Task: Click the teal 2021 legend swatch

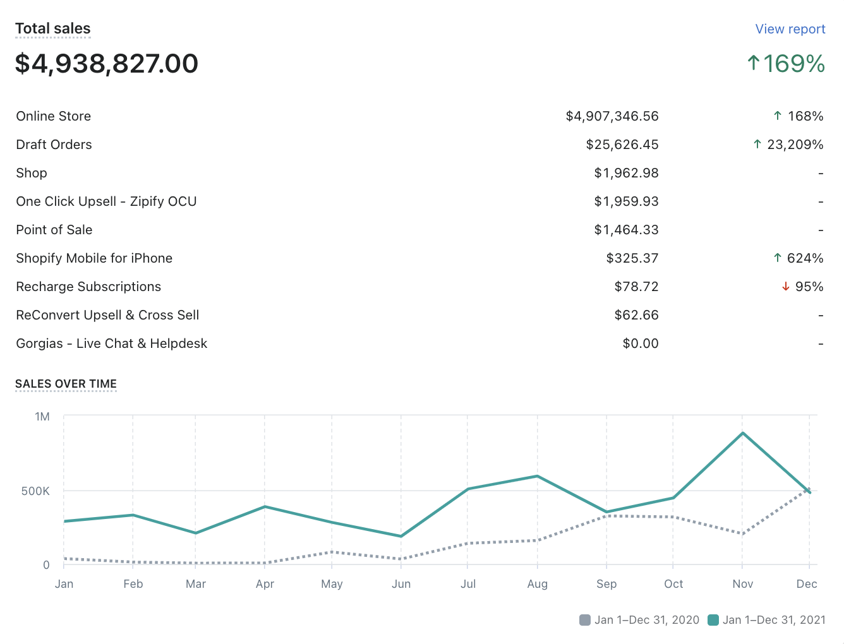Action: click(x=713, y=620)
